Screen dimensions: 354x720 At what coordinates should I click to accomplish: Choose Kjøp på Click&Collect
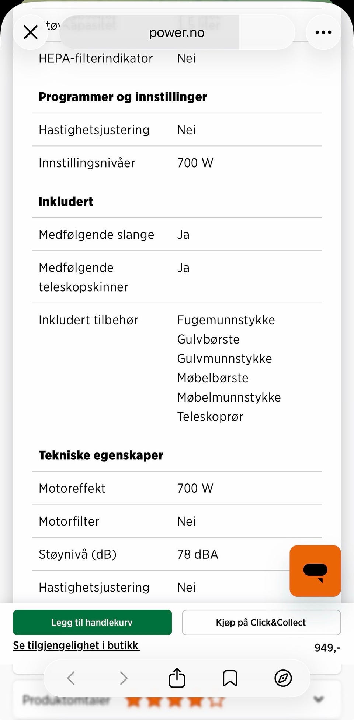point(261,623)
